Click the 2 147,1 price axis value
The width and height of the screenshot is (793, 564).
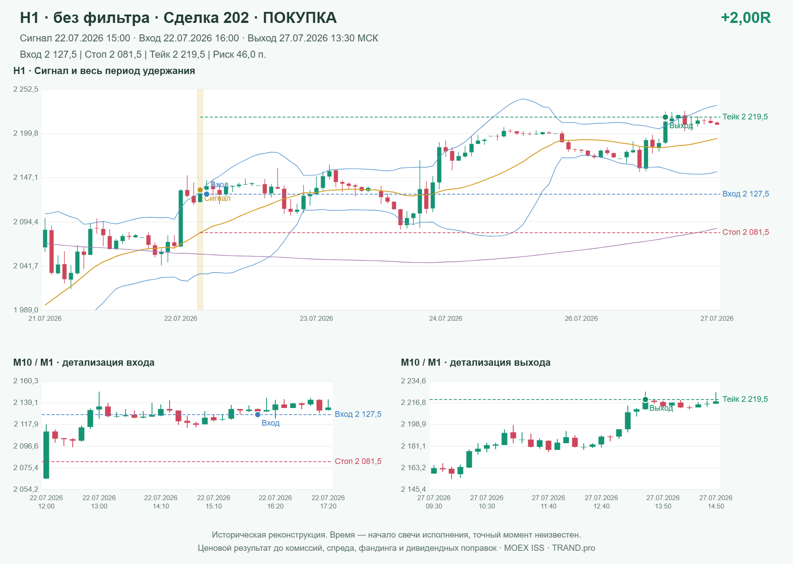coord(26,178)
